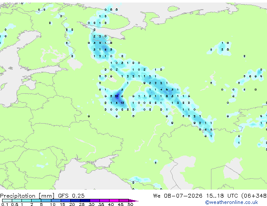
Task: Click the 40–45 mm magenta legend box
Action: tap(114, 201)
